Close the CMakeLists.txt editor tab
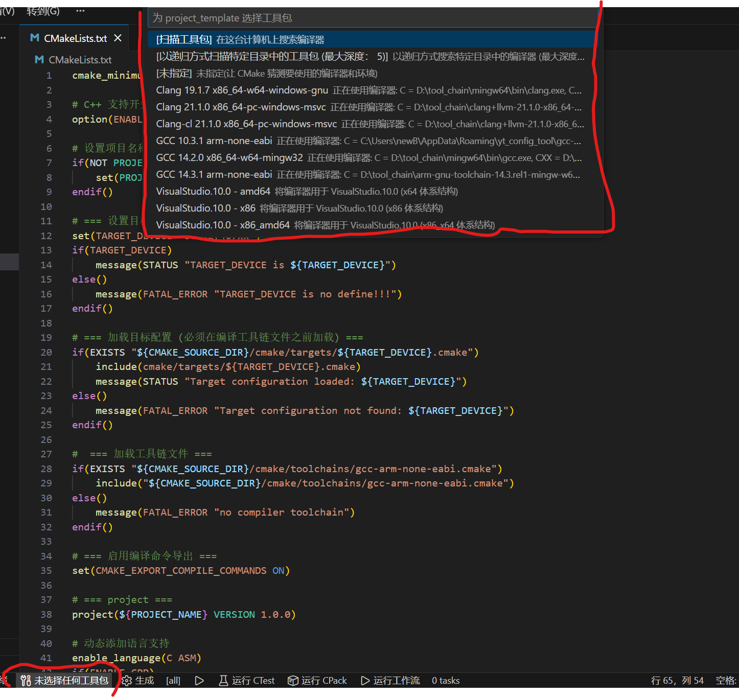 118,38
